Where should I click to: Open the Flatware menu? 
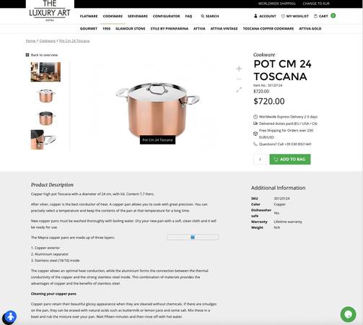tap(89, 16)
